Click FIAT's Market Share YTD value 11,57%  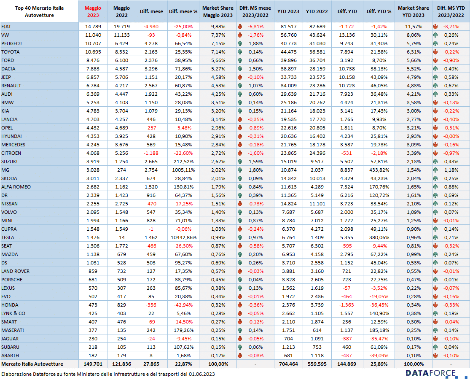[x=414, y=27]
